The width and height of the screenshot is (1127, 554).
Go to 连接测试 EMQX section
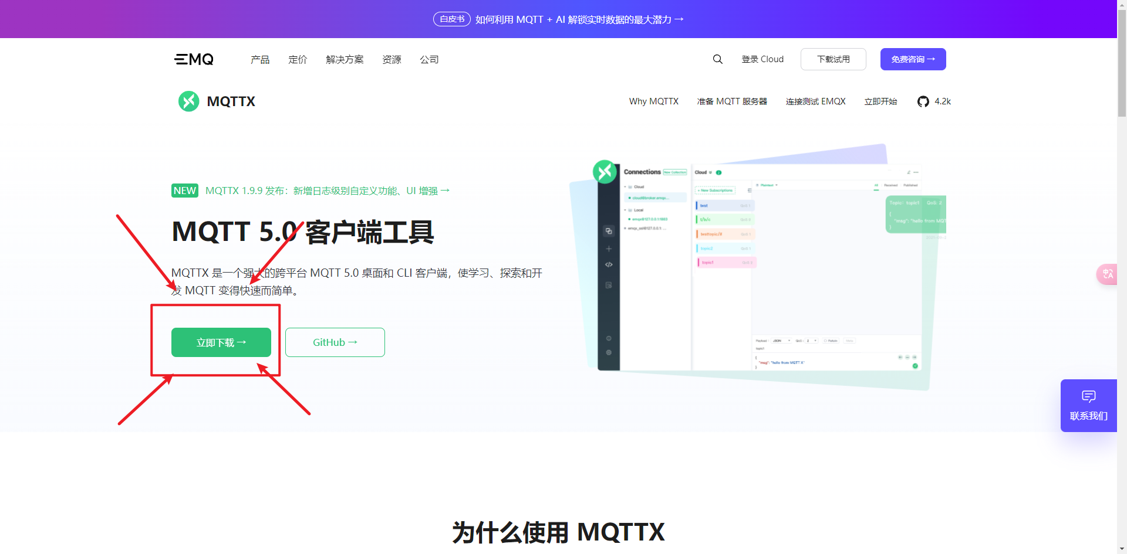pos(816,101)
